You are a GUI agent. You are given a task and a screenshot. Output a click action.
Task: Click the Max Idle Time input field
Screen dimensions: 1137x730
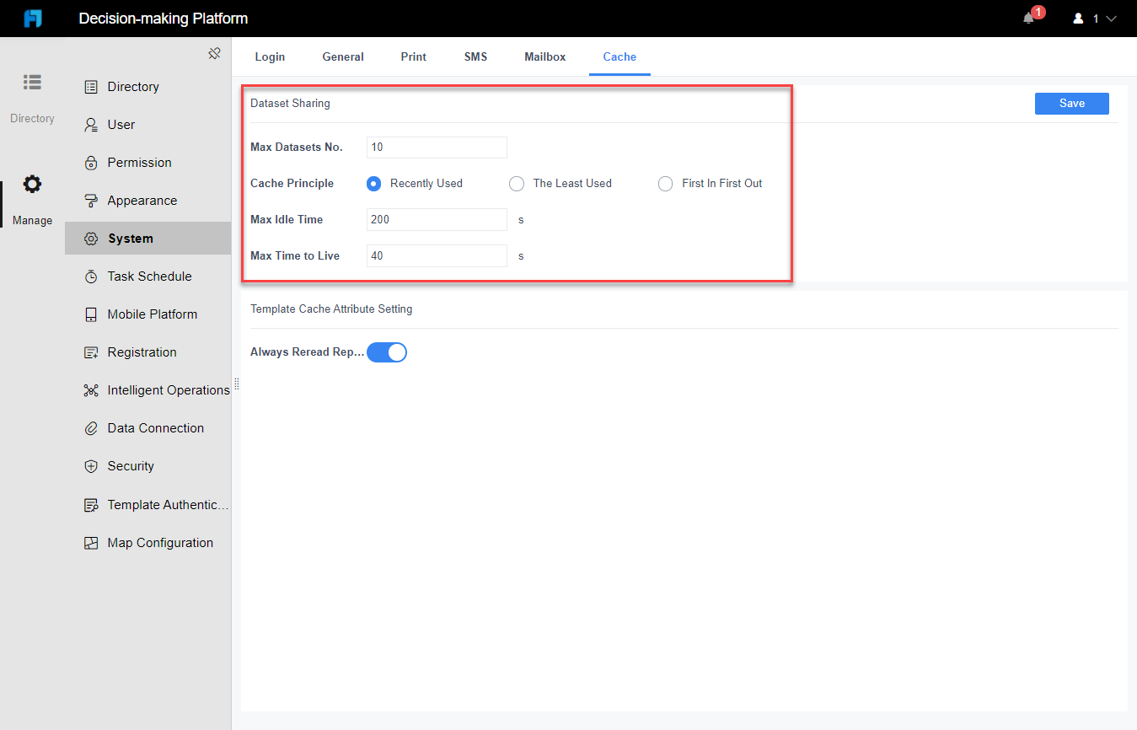tap(437, 219)
